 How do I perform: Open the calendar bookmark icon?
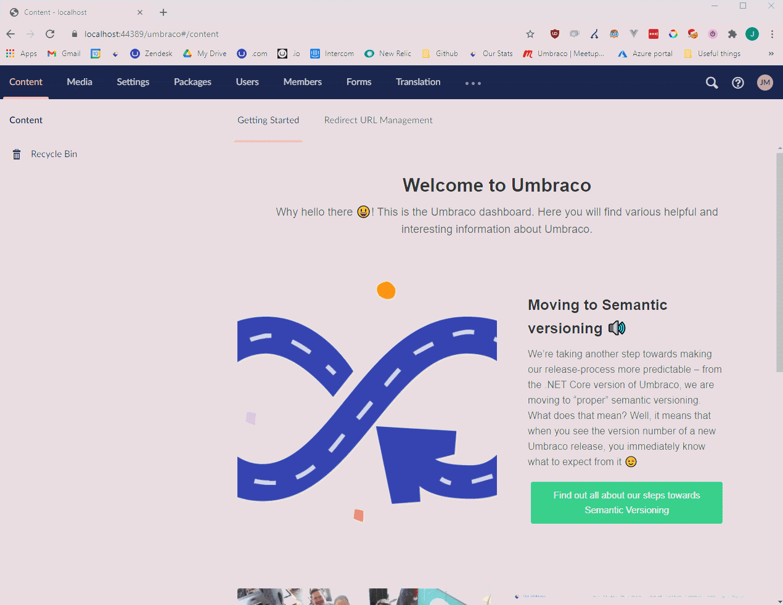pos(96,54)
